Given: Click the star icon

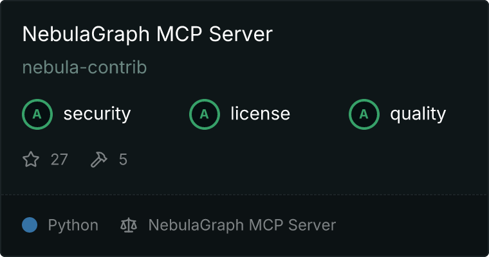Looking at the screenshot, I should pos(31,159).
